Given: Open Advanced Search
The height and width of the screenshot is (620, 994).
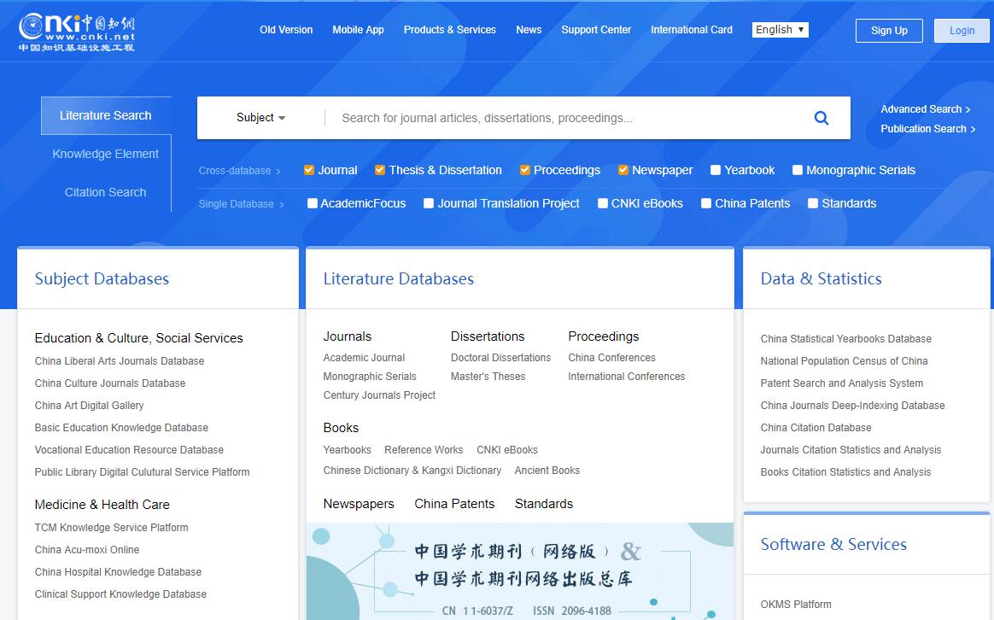Looking at the screenshot, I should pos(925,109).
